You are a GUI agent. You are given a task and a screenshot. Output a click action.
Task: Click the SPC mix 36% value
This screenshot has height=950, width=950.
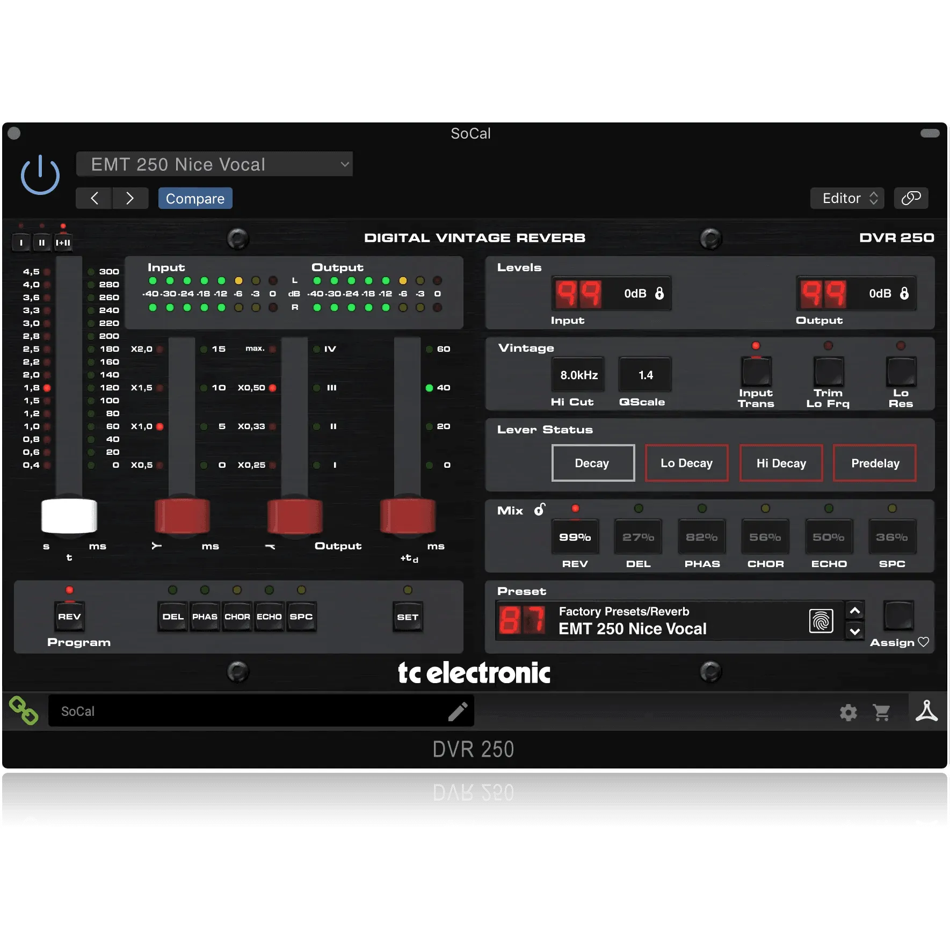coord(892,537)
